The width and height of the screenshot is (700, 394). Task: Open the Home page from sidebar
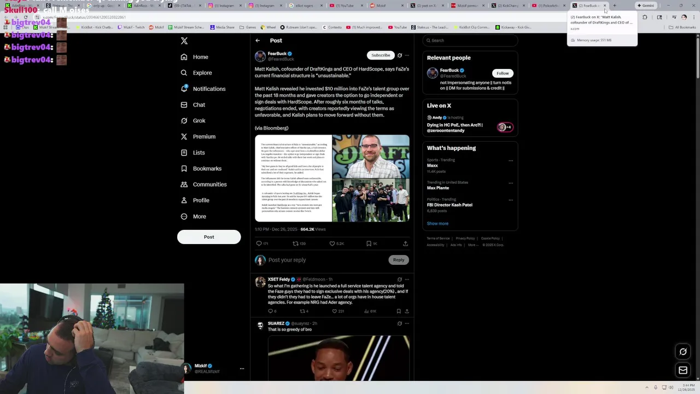click(x=195, y=57)
